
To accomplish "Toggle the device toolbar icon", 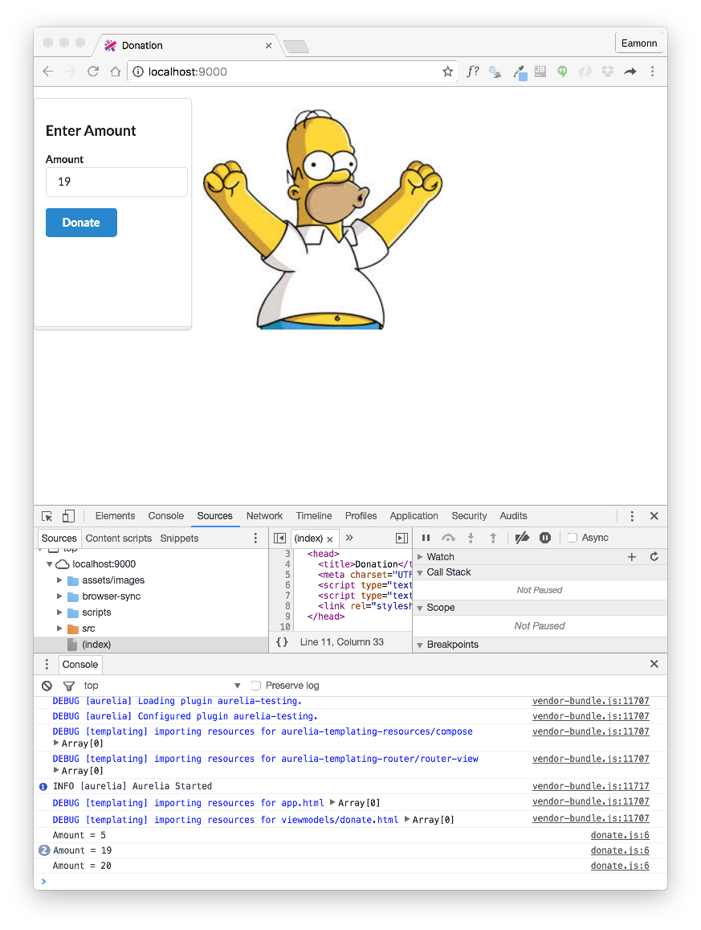I will 68,516.
